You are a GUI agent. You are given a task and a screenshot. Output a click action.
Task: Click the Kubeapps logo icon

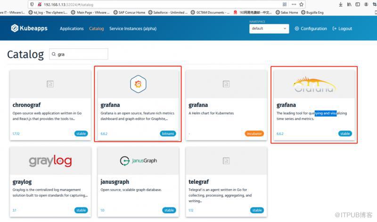tap(15, 28)
